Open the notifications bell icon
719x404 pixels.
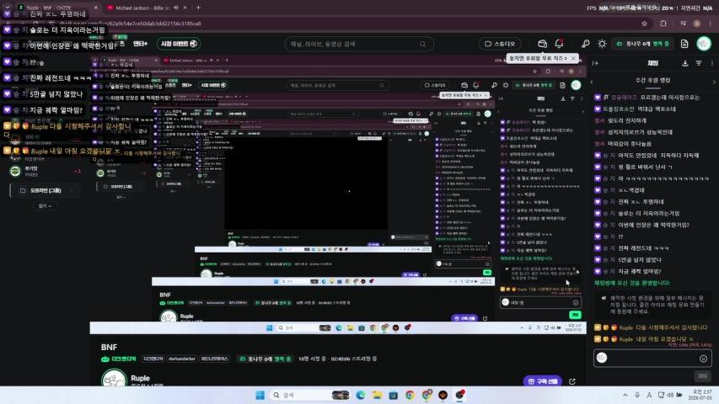(559, 44)
